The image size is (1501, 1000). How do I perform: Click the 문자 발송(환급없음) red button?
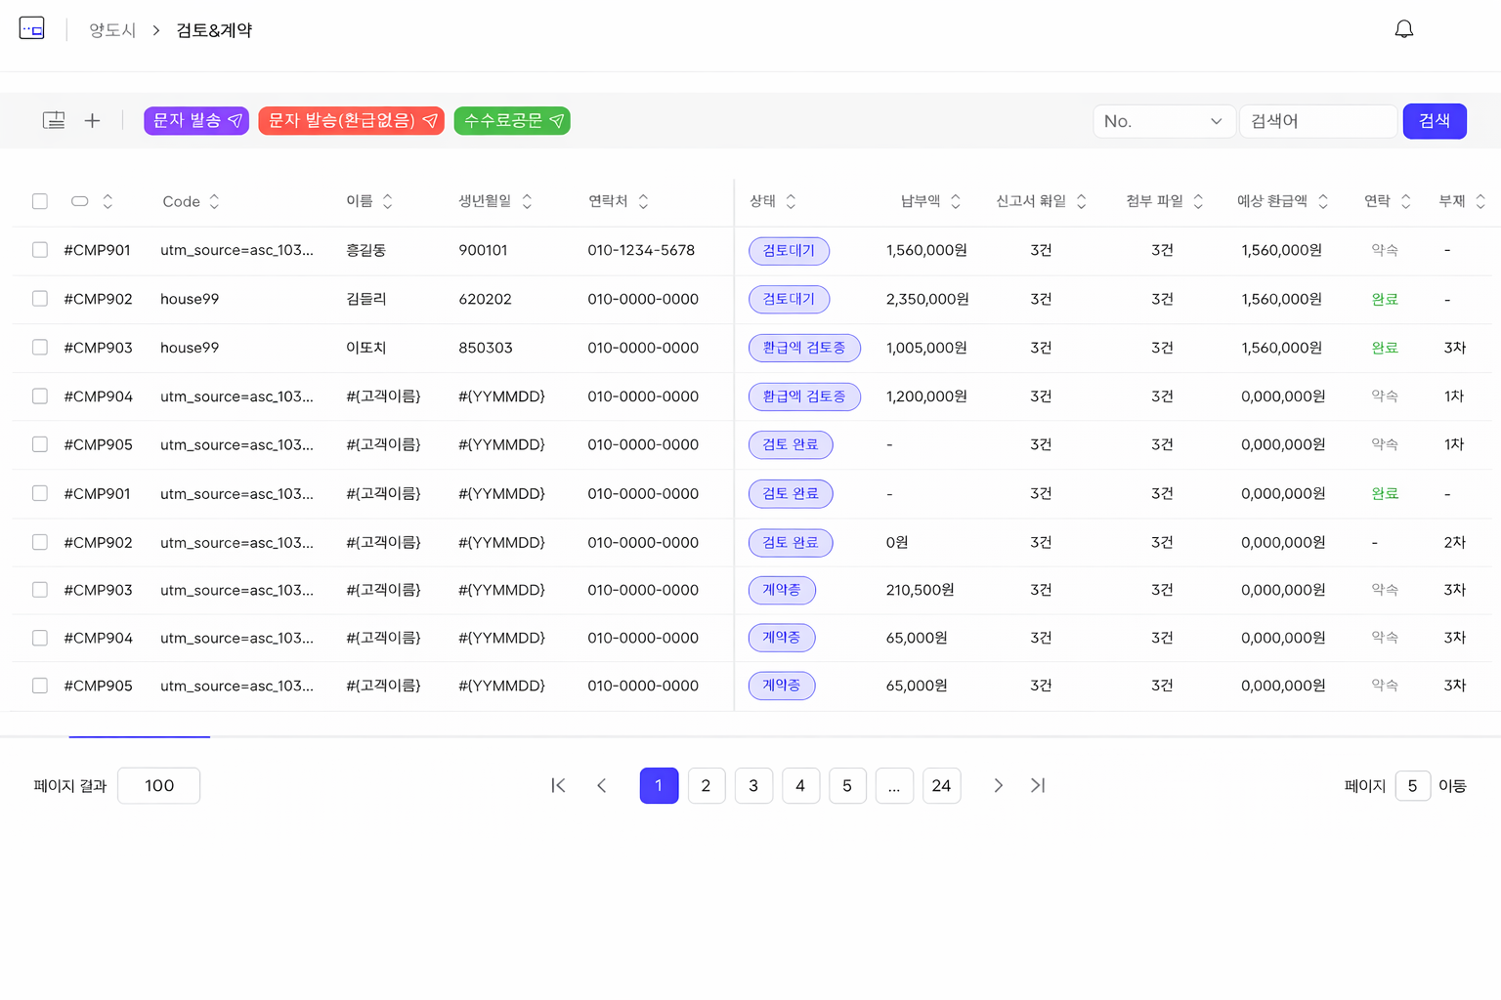(351, 121)
